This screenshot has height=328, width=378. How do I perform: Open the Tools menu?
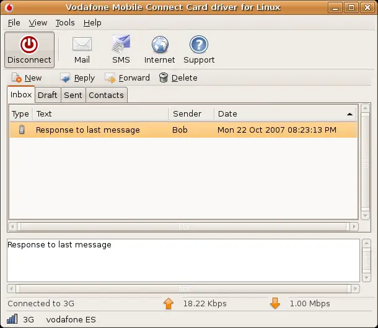[x=65, y=23]
